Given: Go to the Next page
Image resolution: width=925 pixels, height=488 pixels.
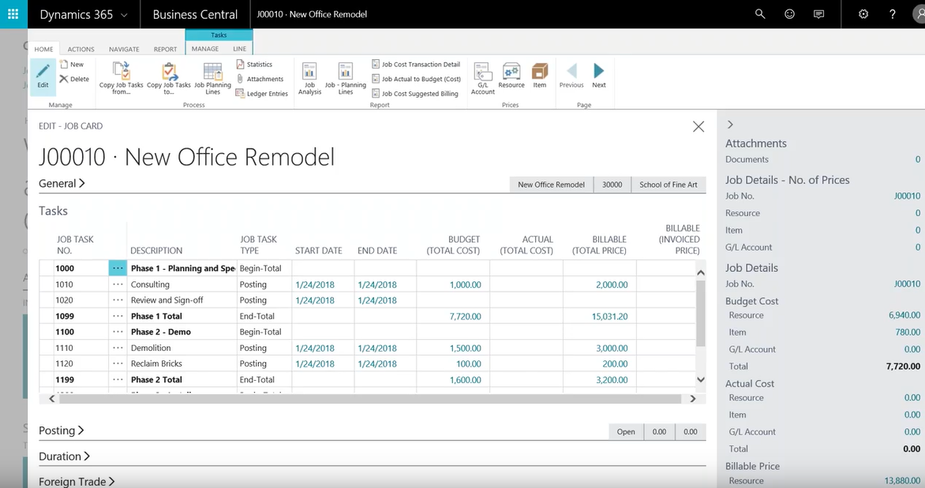Looking at the screenshot, I should pos(599,76).
